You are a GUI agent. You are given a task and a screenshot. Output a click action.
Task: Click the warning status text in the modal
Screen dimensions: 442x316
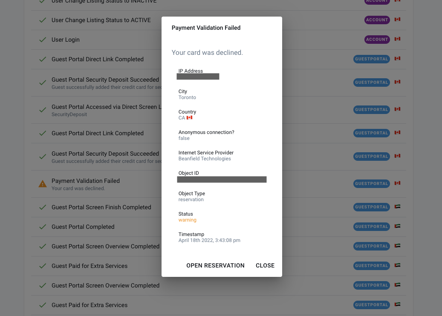point(187,220)
